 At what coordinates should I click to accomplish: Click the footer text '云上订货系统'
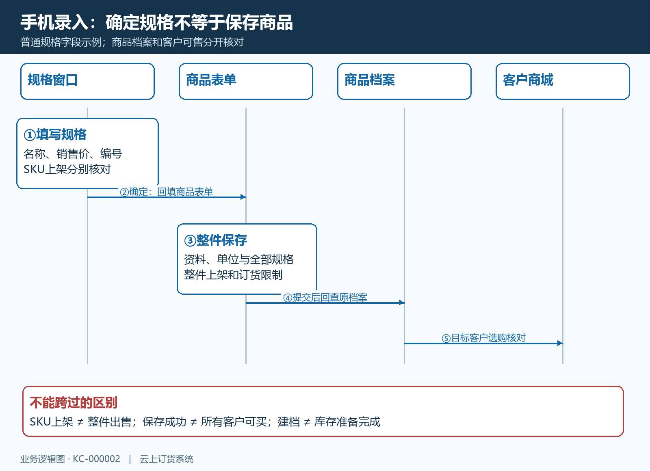tap(167, 459)
